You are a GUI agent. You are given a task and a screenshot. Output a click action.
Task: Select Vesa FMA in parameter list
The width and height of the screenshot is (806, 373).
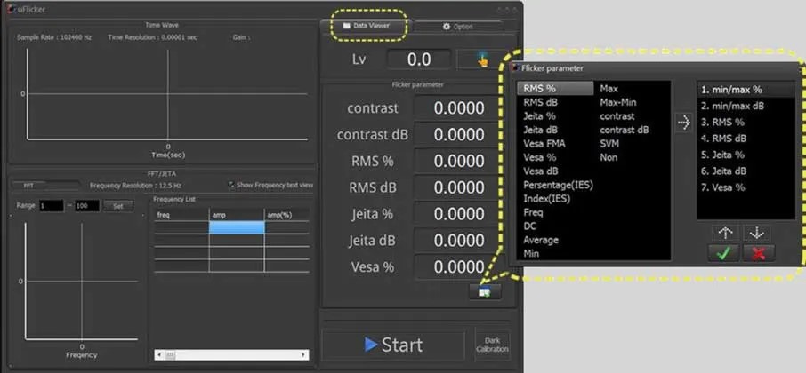(544, 143)
